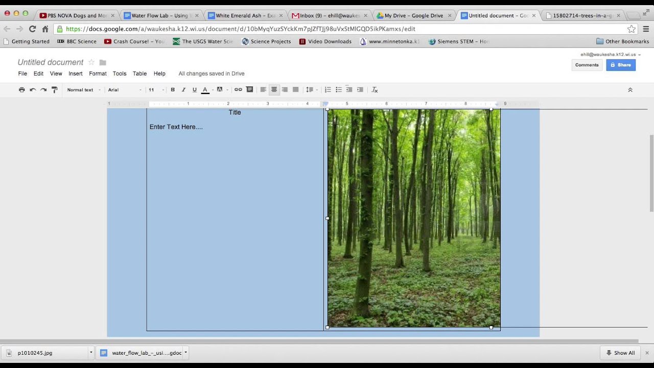Open the p1010245.jpg download menu arrow

click(91, 353)
